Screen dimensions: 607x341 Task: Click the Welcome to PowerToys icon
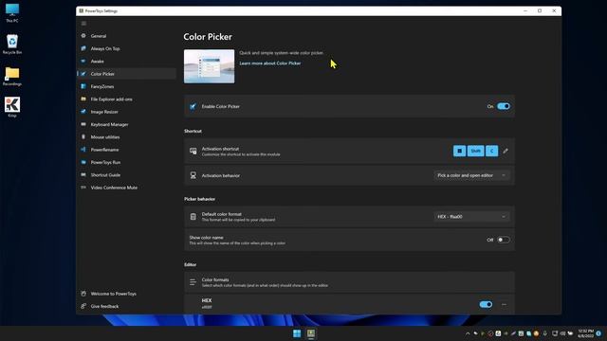click(83, 294)
